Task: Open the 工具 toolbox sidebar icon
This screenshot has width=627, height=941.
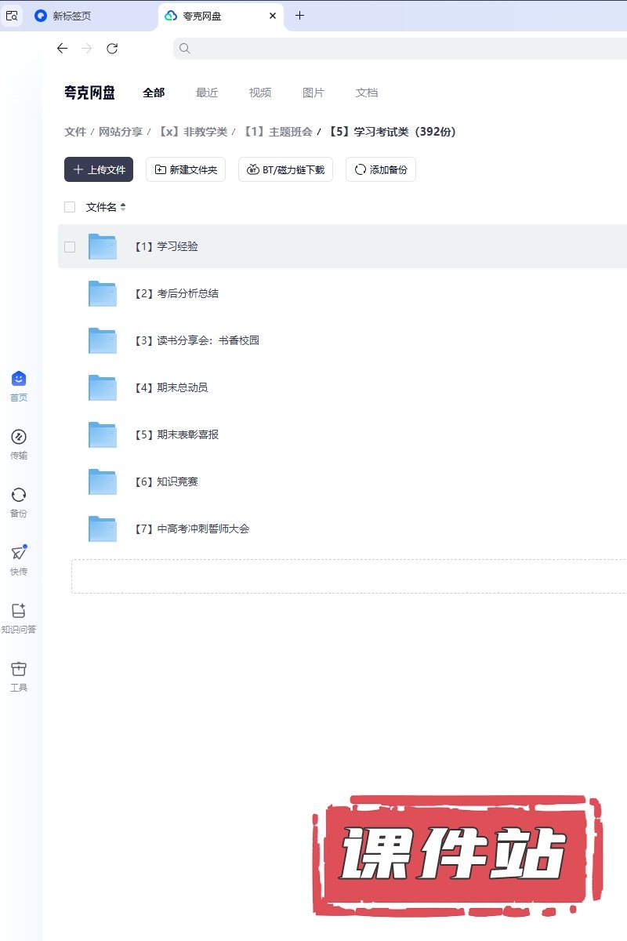Action: [x=19, y=670]
